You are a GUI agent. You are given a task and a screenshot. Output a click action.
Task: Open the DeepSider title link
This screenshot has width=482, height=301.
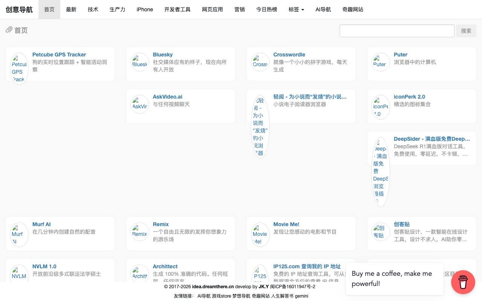[432, 139]
